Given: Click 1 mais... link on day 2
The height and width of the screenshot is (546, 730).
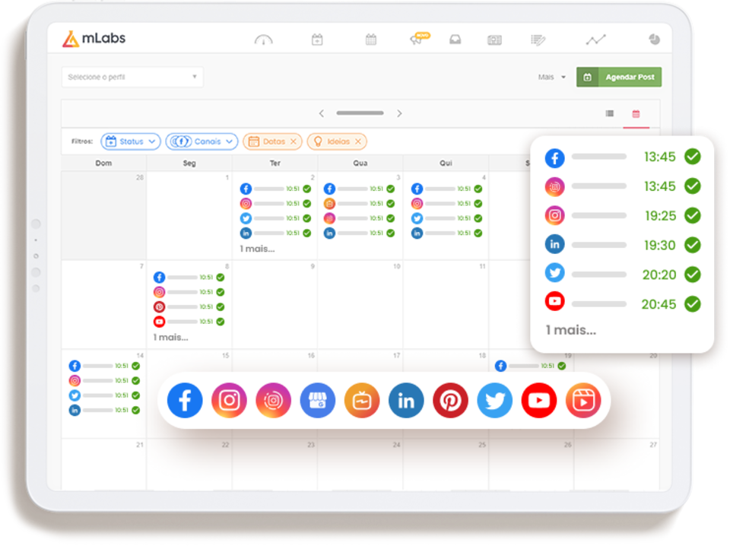Looking at the screenshot, I should click(257, 249).
